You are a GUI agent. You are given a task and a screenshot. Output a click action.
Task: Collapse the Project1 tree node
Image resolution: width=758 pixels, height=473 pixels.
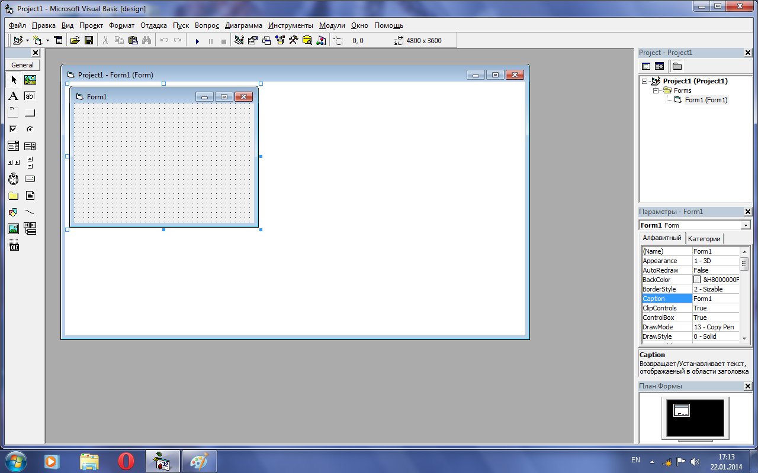point(645,81)
